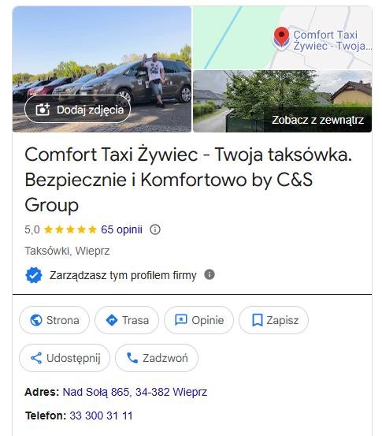Open the map preview with Comfort Taxi label
This screenshot has height=436, width=382.
point(283,38)
